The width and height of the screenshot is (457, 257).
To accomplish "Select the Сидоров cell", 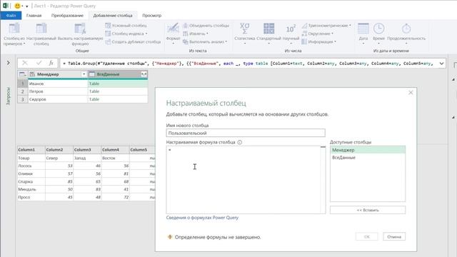I will coord(57,99).
